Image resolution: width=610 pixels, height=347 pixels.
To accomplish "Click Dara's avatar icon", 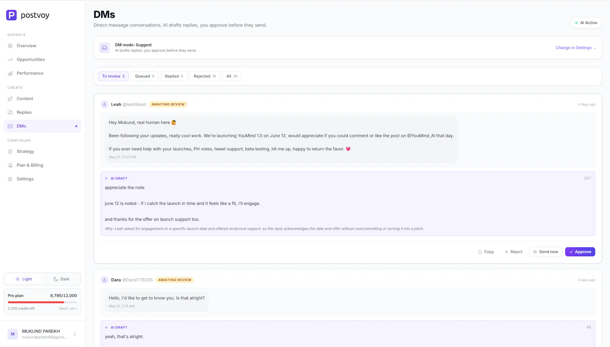I will [104, 280].
